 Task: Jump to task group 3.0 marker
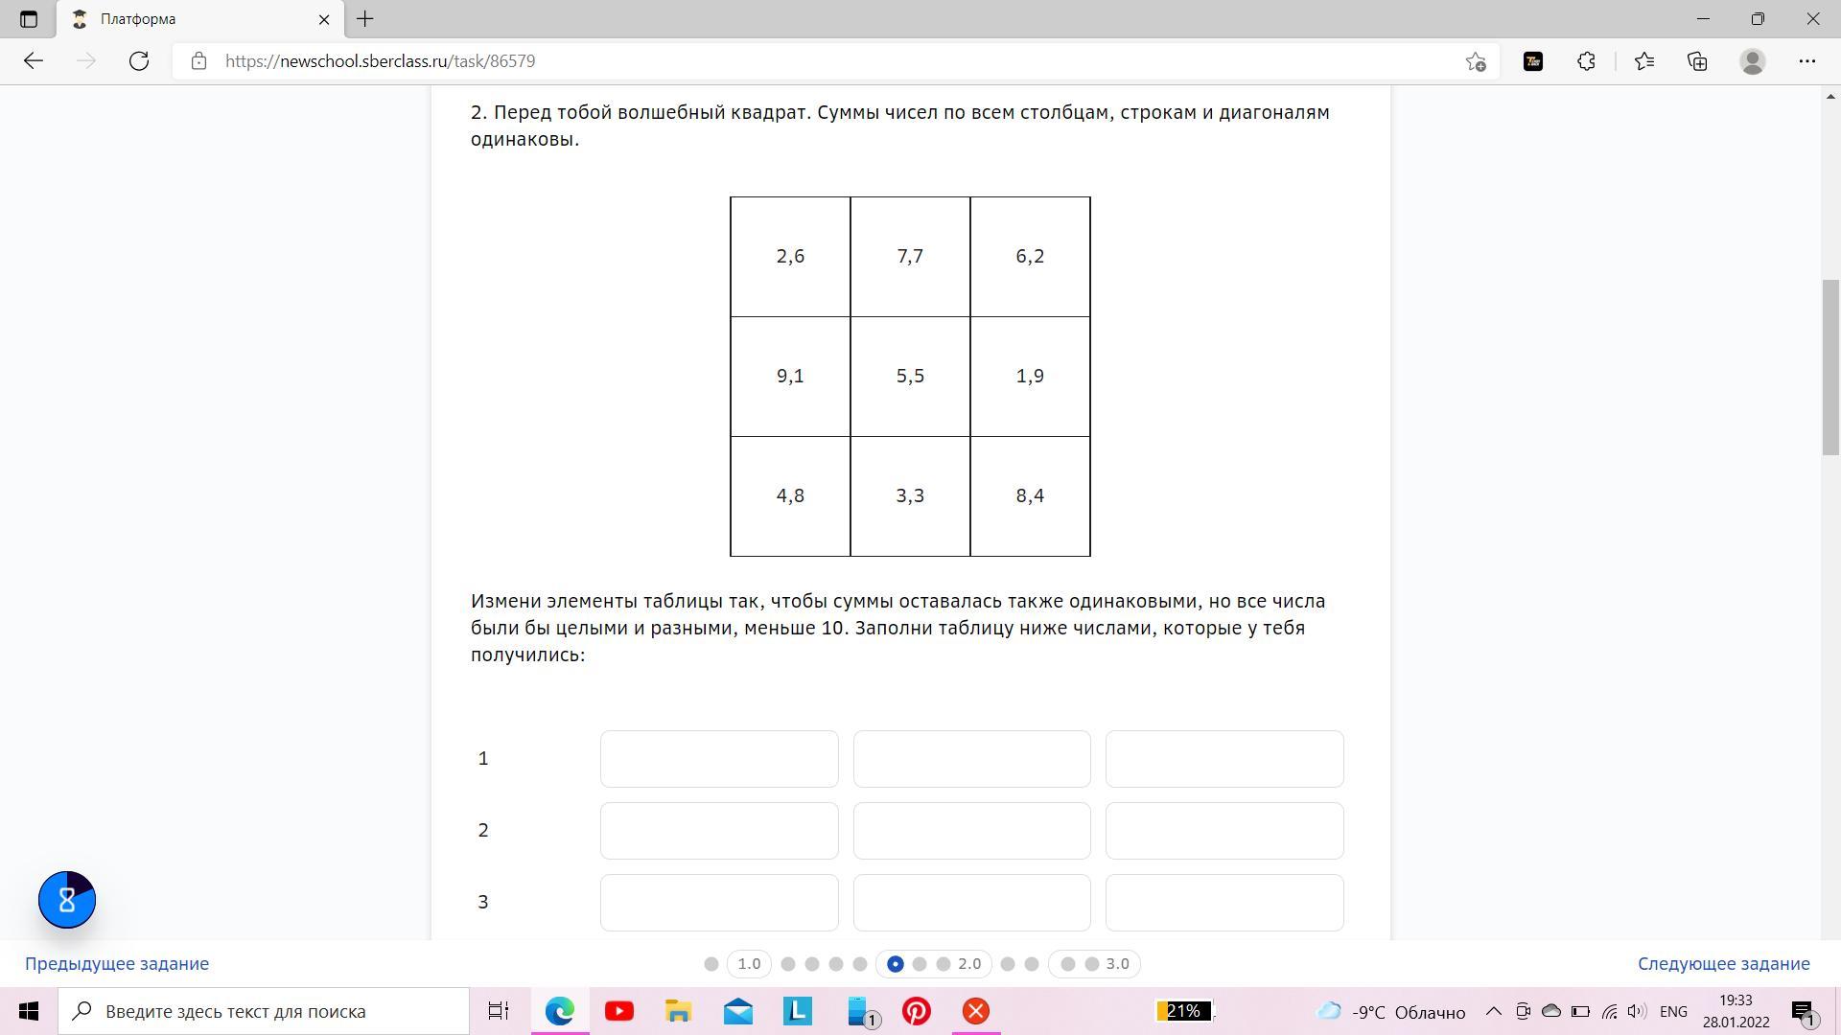[x=1117, y=964]
